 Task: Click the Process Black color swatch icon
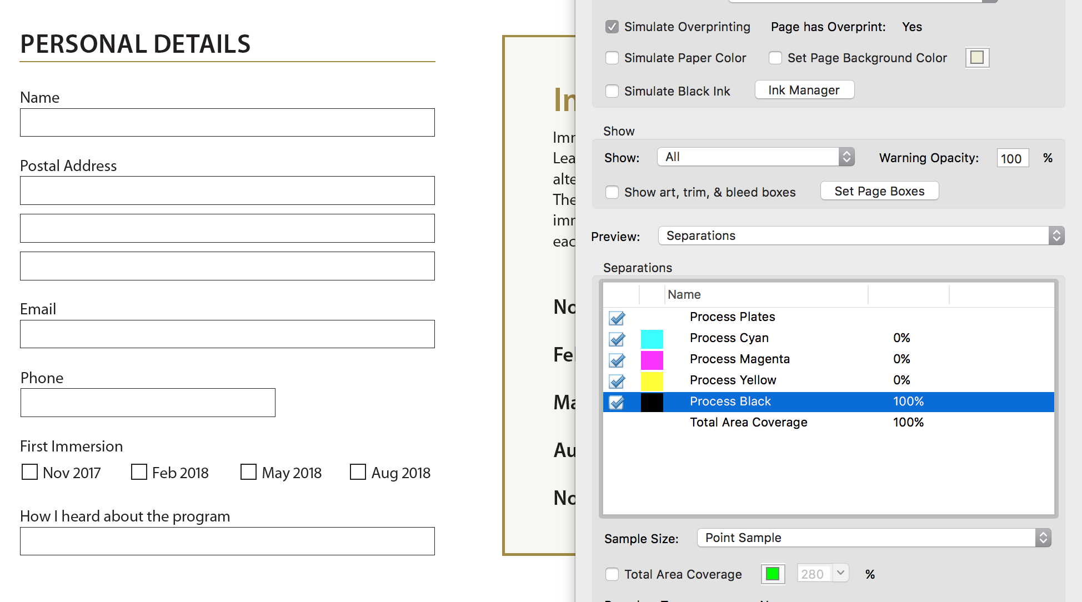[650, 401]
